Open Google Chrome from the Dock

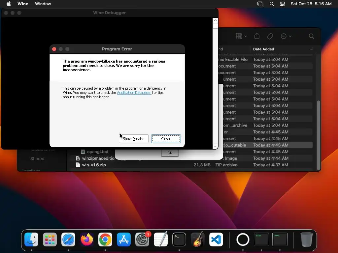pos(105,239)
